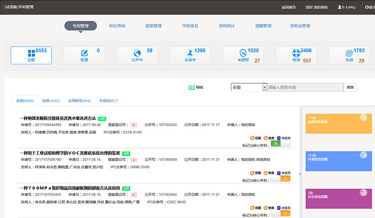This screenshot has height=218, width=375.
Task: Click the green 导出 export icon
Action: (x=192, y=87)
